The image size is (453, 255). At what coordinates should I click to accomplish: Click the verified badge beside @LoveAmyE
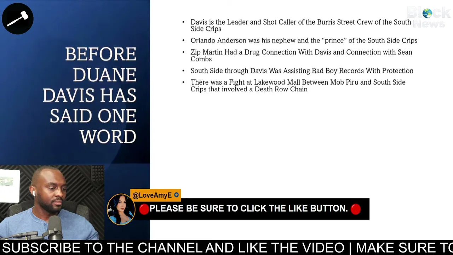point(176,195)
